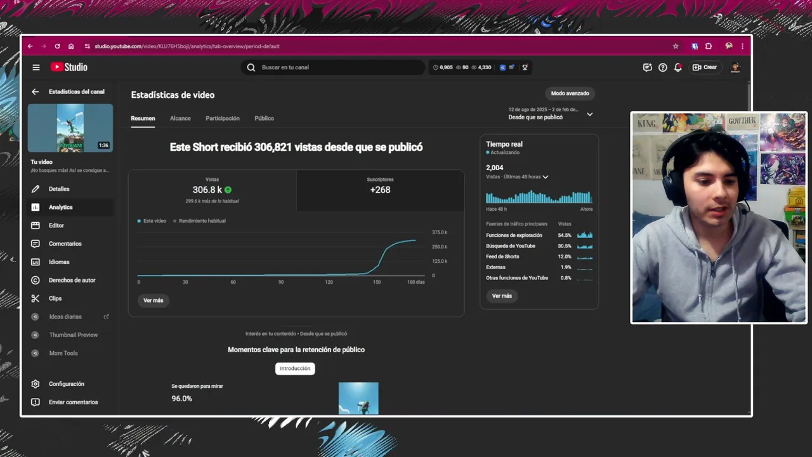Open Detalles in the sidebar

pos(70,189)
